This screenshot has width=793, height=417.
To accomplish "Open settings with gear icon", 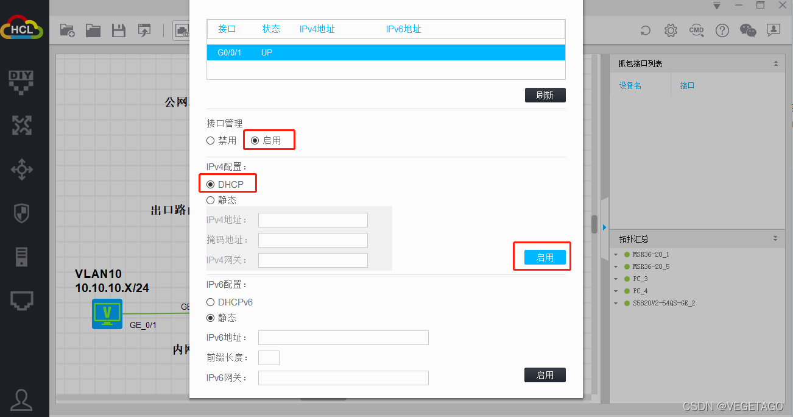I will pyautogui.click(x=671, y=30).
